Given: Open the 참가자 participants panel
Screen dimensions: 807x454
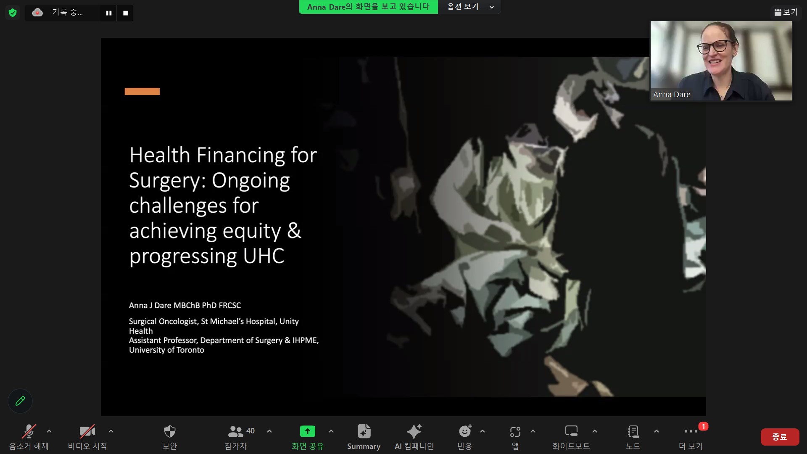Looking at the screenshot, I should click(236, 437).
